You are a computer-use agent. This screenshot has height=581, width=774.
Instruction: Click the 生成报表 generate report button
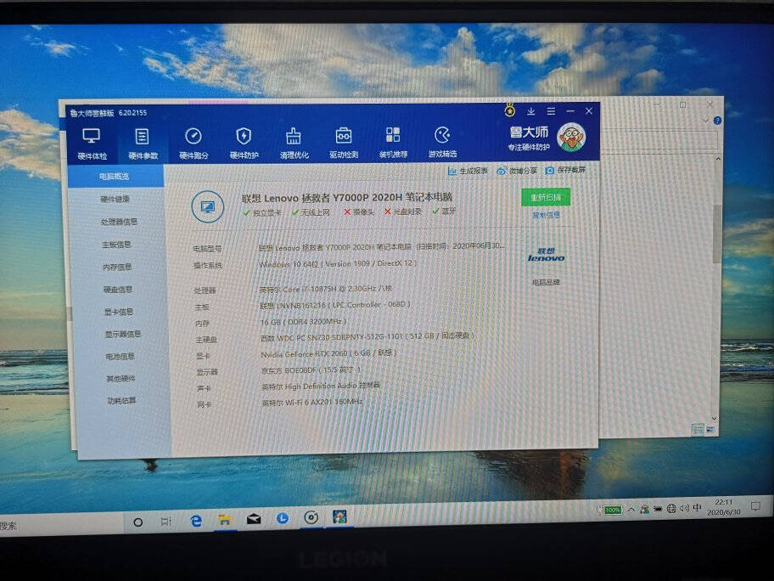[x=468, y=171]
